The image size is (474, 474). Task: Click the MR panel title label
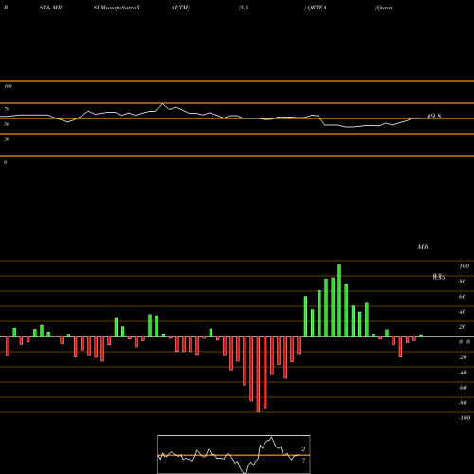click(x=423, y=246)
